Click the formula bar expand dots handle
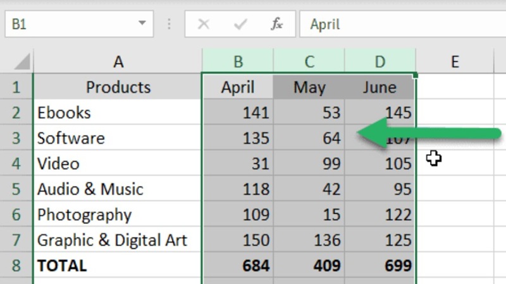The width and height of the screenshot is (506, 284). tap(169, 24)
